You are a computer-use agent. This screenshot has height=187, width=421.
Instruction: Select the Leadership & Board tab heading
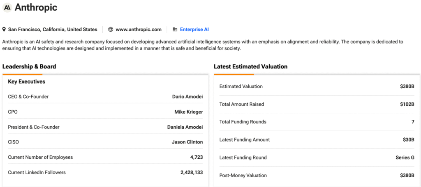pos(29,66)
